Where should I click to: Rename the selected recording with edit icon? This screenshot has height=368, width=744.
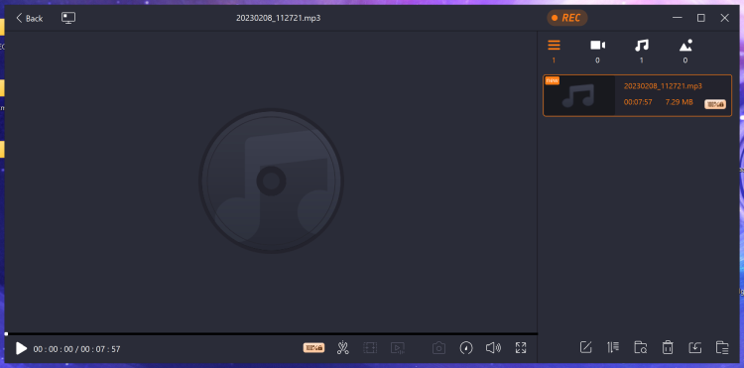586,347
